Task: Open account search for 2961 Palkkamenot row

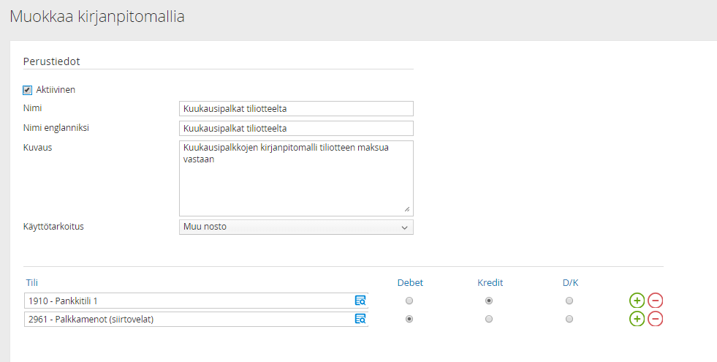Action: click(x=360, y=319)
